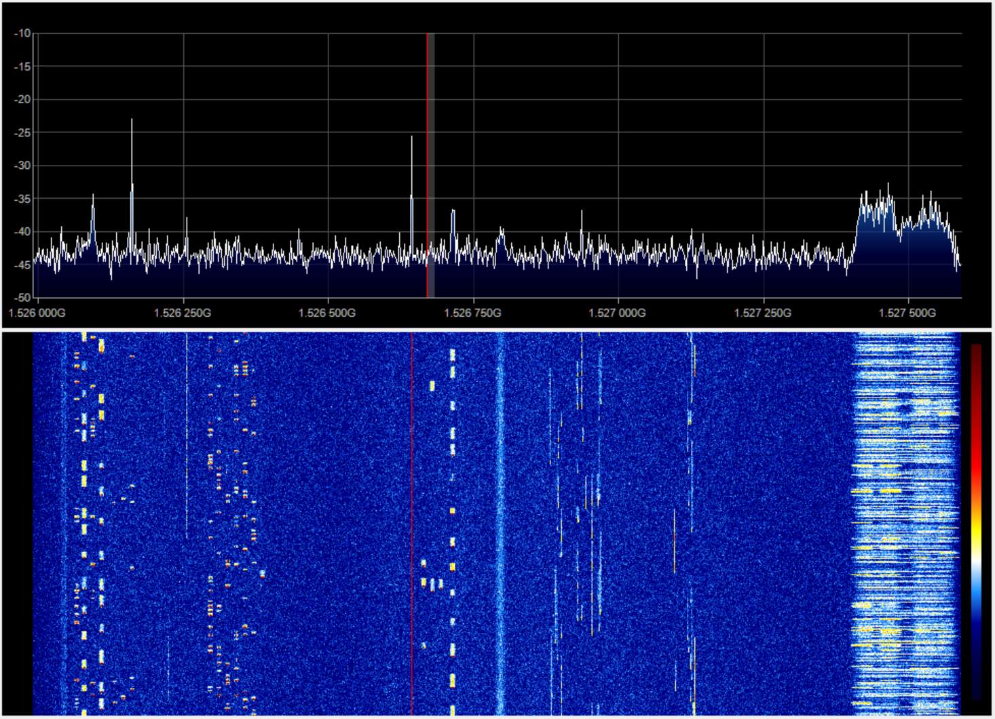
Task: Click the '1.526 250G' frequency label
Action: click(183, 313)
